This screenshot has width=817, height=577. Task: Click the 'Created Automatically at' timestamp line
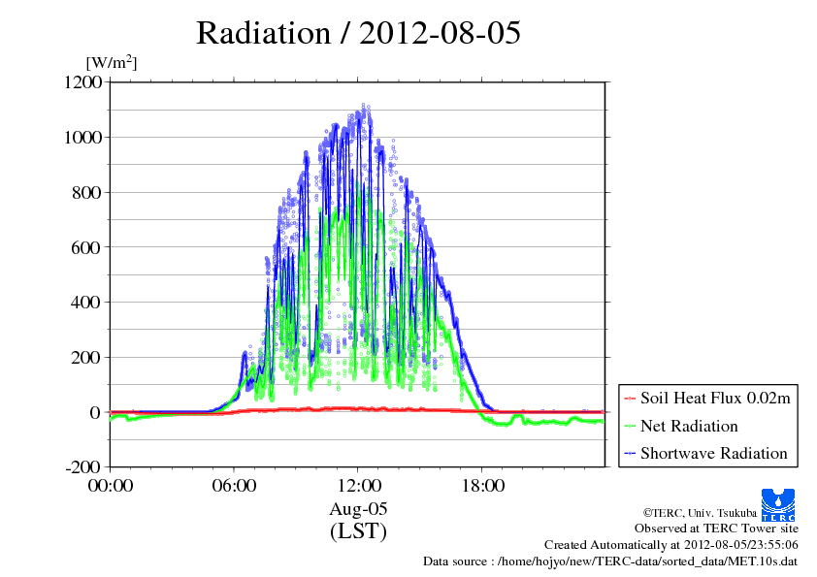(x=671, y=545)
